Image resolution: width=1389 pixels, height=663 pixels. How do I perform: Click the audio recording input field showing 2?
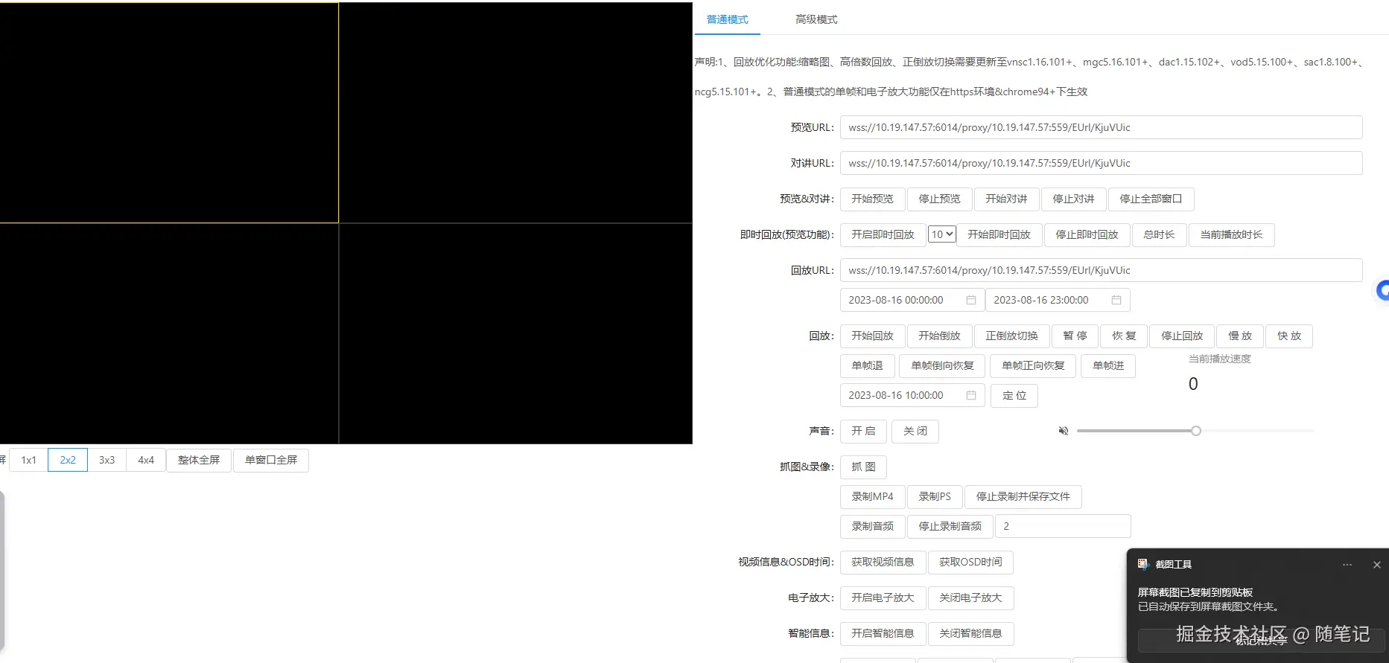click(x=1063, y=526)
